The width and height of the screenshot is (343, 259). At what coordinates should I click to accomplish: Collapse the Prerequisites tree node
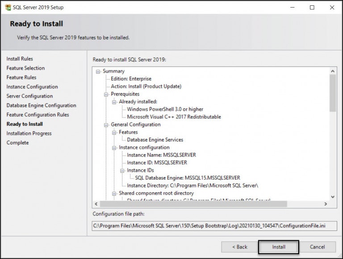[106, 95]
